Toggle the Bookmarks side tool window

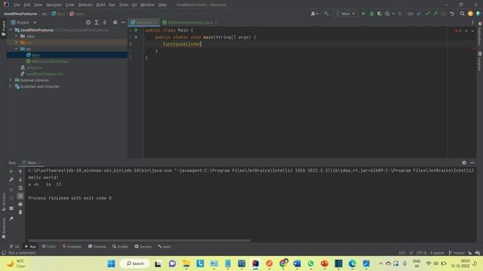click(3, 228)
